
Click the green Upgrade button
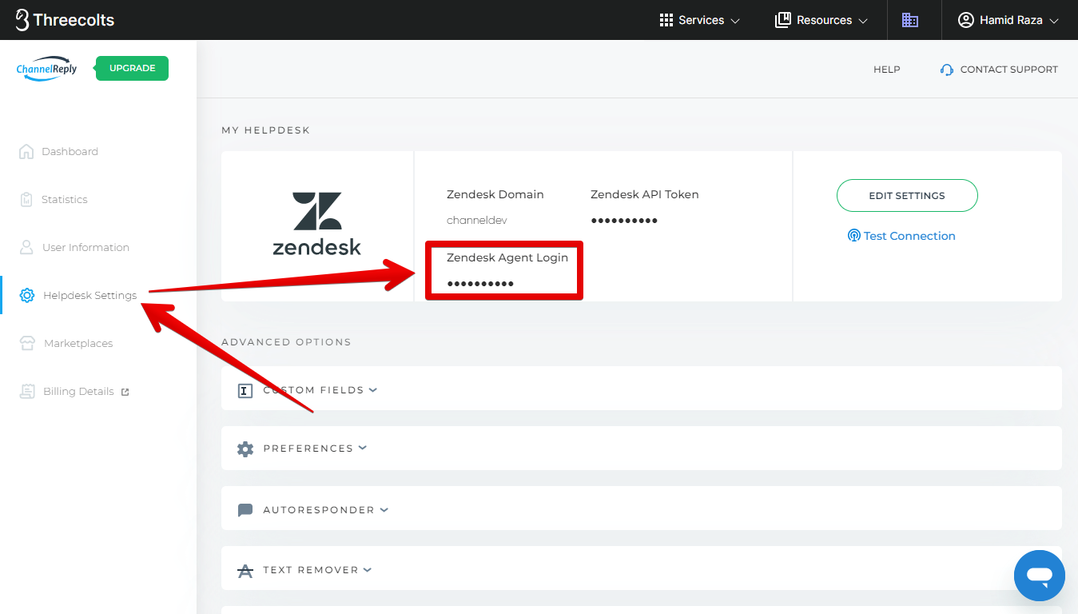[x=132, y=68]
